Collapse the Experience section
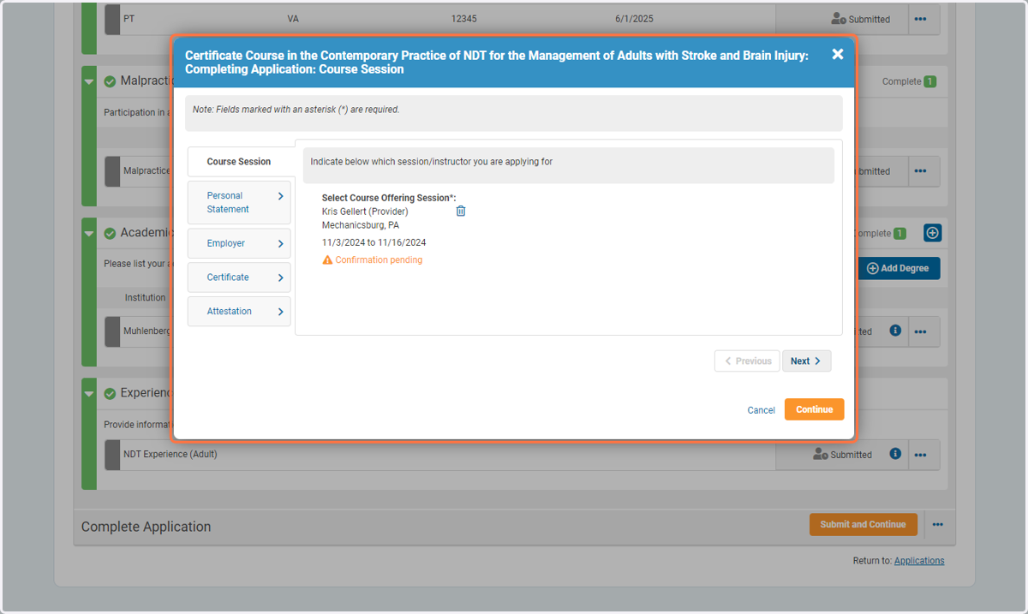The image size is (1028, 614). coord(89,394)
